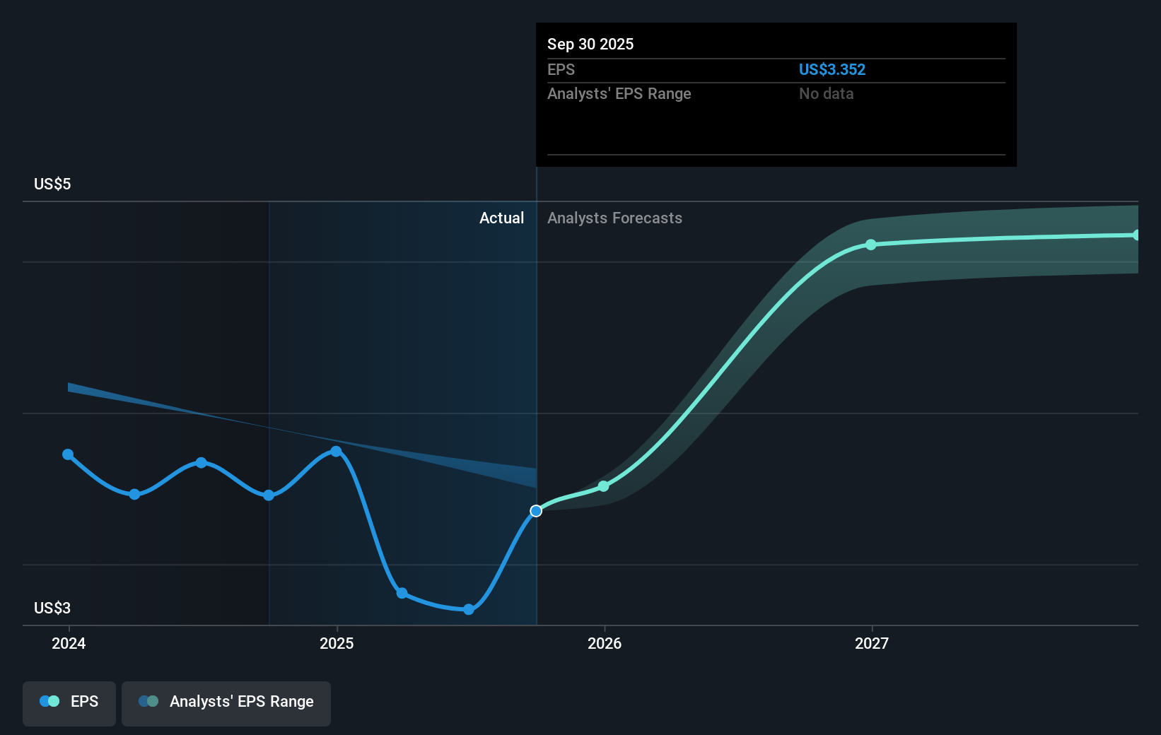Select the final forecast point at chart's right edge
Image resolution: width=1161 pixels, height=735 pixels.
[1136, 235]
